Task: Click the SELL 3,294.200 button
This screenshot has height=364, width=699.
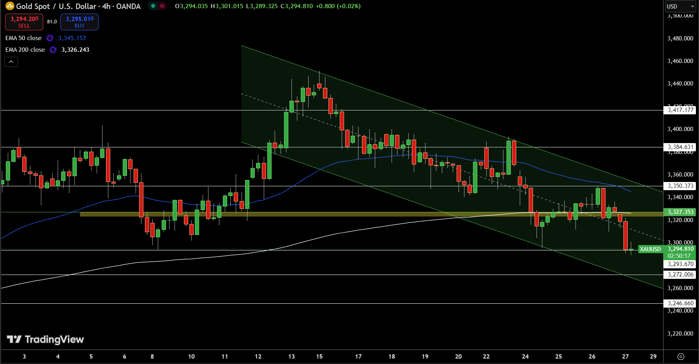Action: pyautogui.click(x=24, y=22)
